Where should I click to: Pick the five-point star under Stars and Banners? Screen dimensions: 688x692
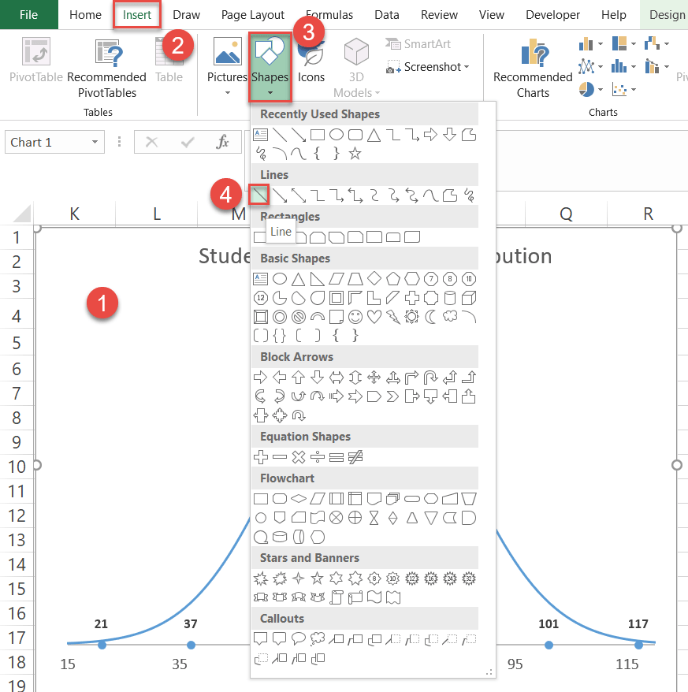tap(317, 579)
